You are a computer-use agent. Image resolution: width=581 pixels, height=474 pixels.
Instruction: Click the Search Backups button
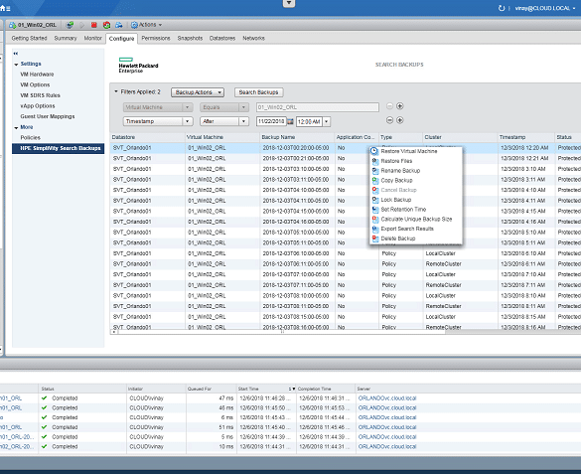(x=258, y=92)
